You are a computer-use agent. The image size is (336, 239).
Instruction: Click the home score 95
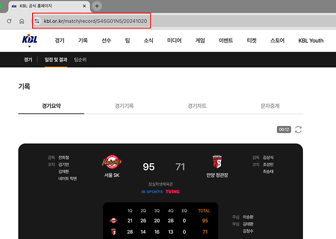click(149, 167)
